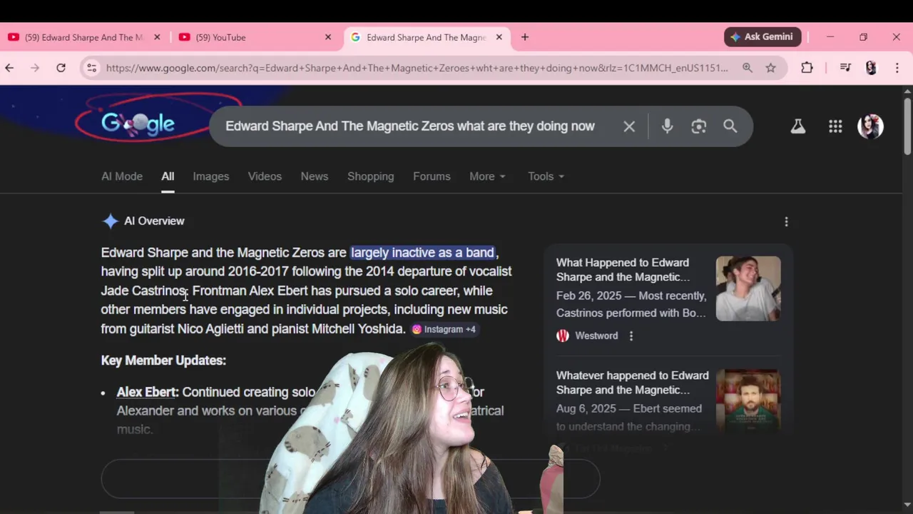Open Google account profile picture
Image resolution: width=913 pixels, height=514 pixels.
[870, 126]
